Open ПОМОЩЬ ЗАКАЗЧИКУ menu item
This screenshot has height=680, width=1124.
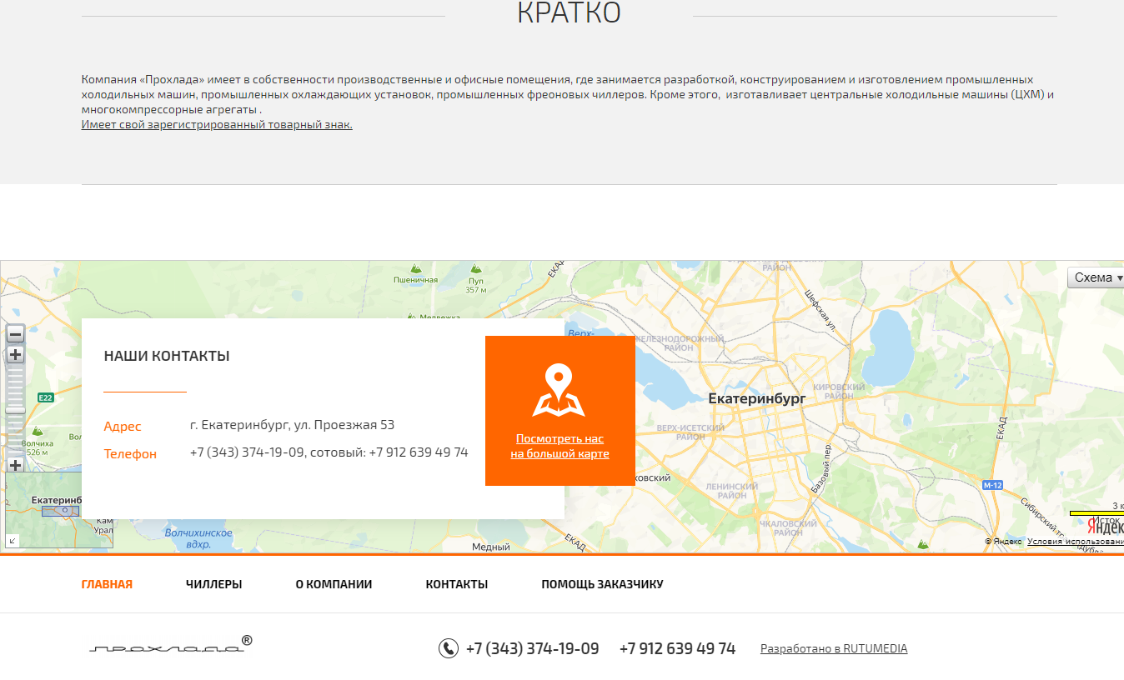(602, 584)
